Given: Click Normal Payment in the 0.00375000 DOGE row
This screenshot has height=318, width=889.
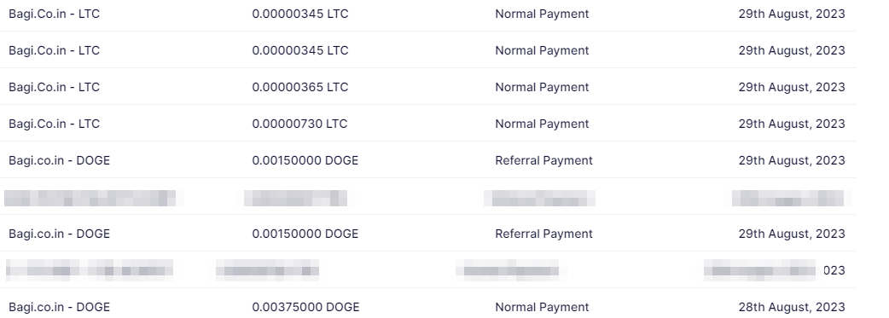Looking at the screenshot, I should [542, 307].
